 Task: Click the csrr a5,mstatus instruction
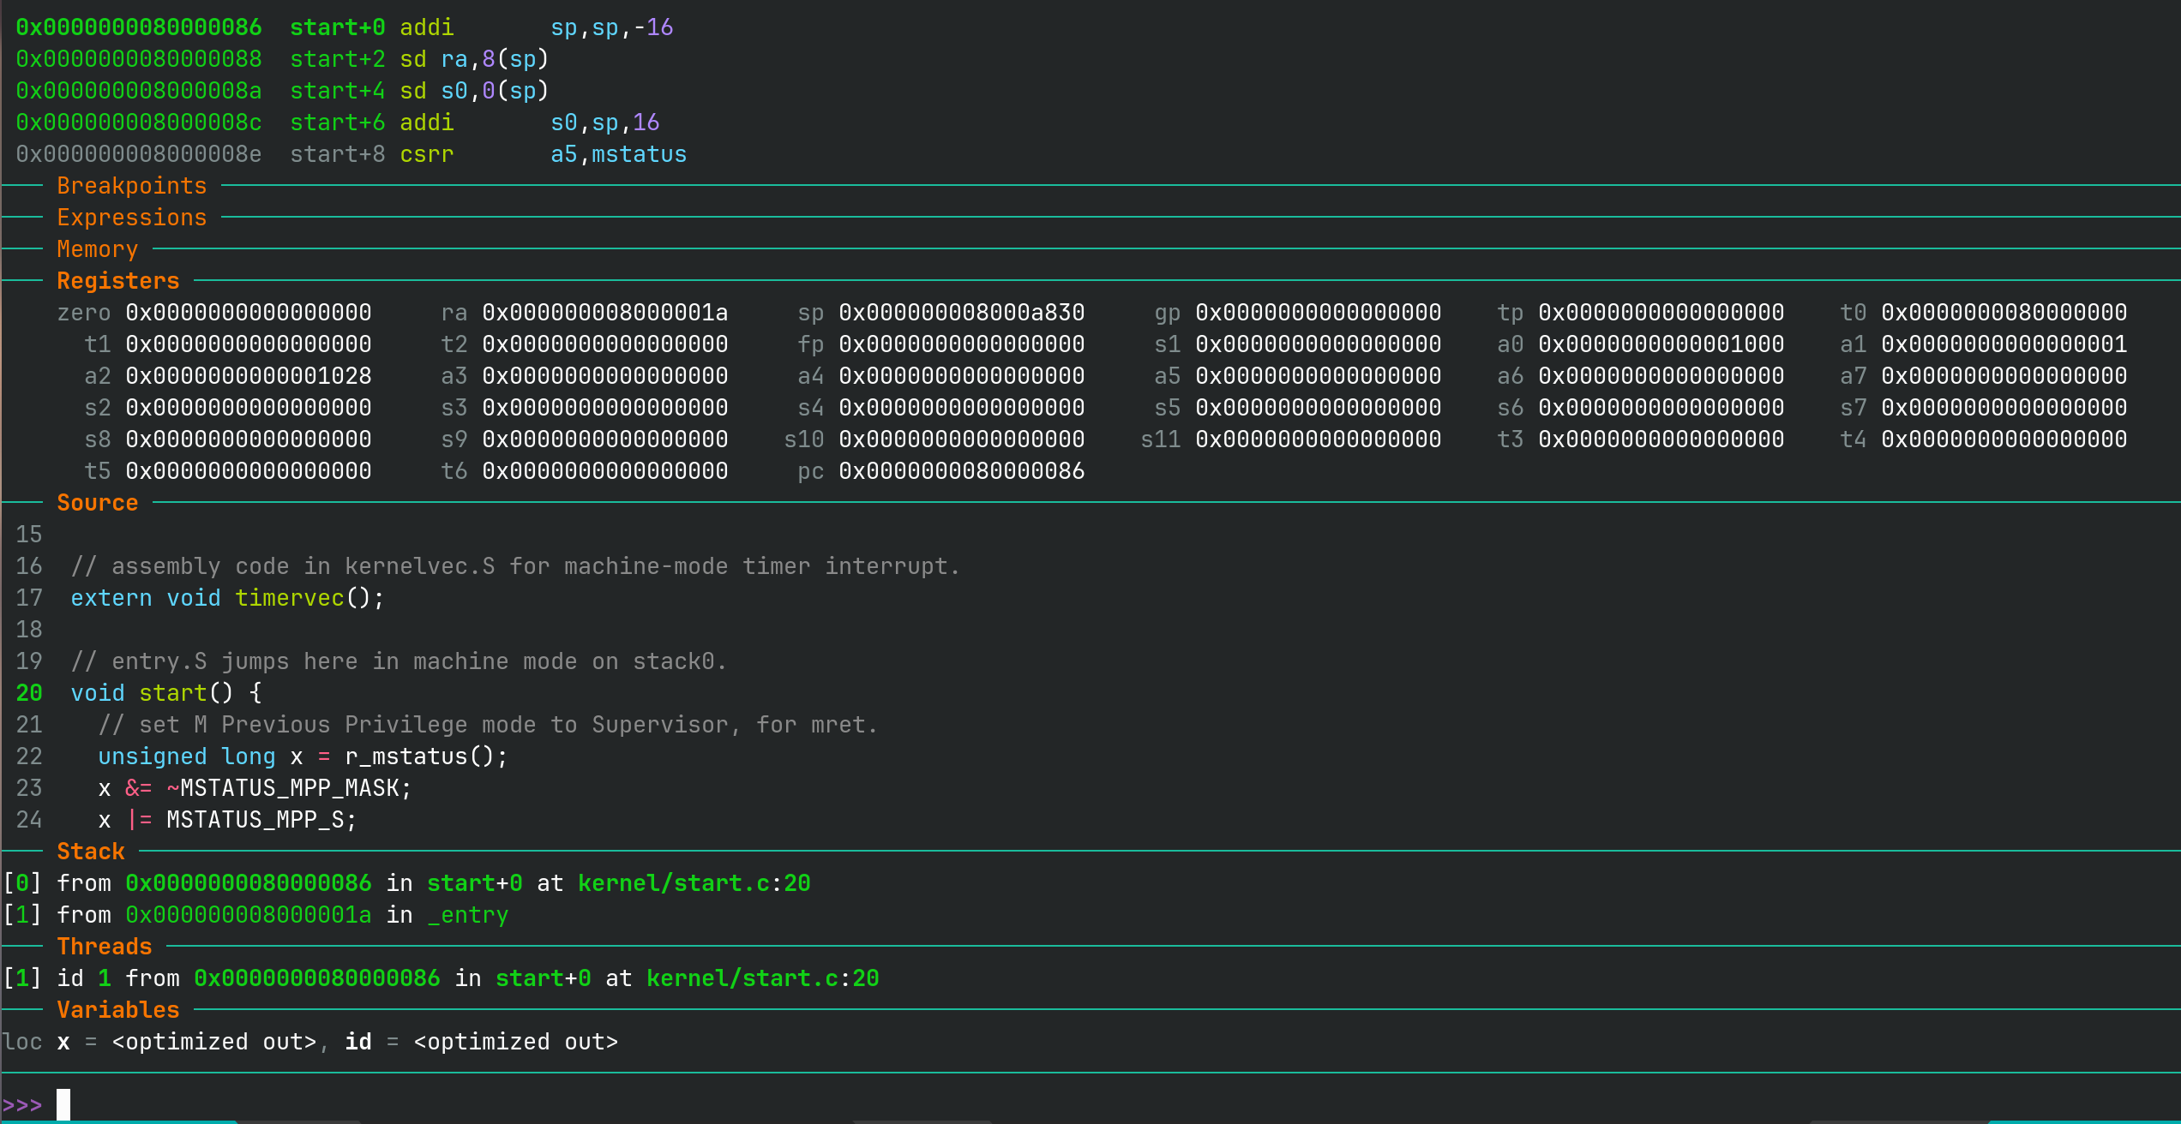tap(543, 154)
